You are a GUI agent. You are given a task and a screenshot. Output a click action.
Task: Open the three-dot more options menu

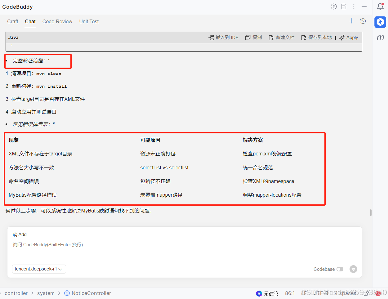coord(354,7)
